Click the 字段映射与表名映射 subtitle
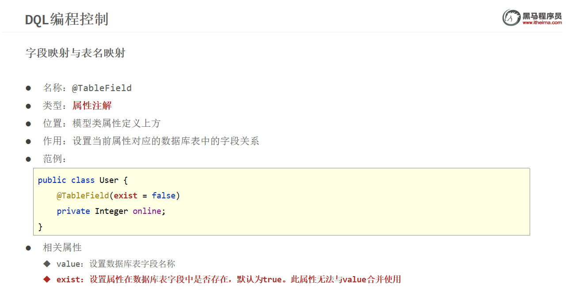Image resolution: width=573 pixels, height=296 pixels. click(x=76, y=53)
